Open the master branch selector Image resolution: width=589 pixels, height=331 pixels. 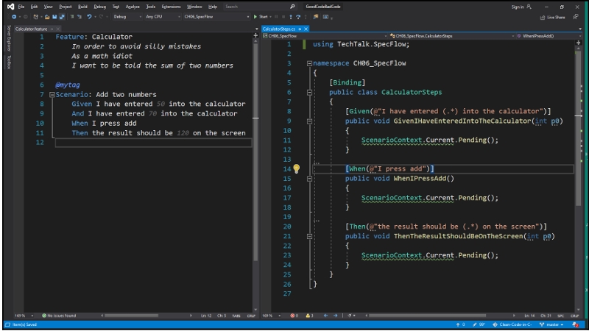[552, 324]
